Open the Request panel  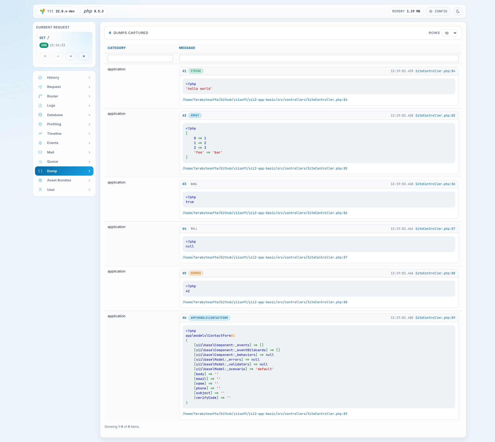point(64,87)
